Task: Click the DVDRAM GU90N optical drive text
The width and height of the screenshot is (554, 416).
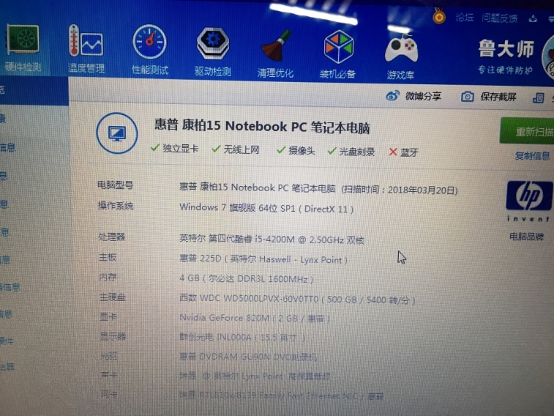Action: pyautogui.click(x=247, y=357)
